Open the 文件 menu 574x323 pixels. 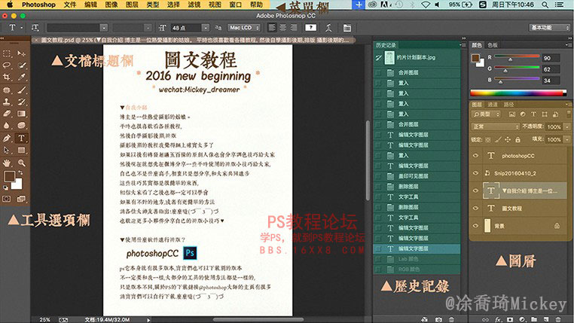click(x=70, y=5)
